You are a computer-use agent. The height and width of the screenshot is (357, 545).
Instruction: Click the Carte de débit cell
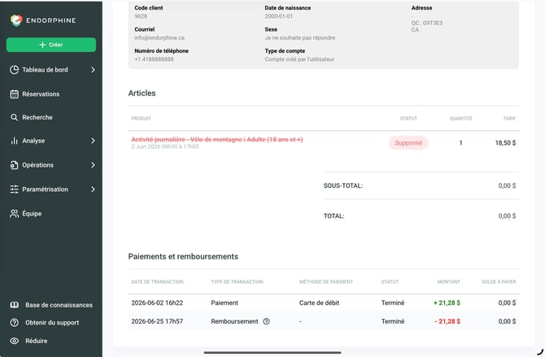pyautogui.click(x=319, y=303)
